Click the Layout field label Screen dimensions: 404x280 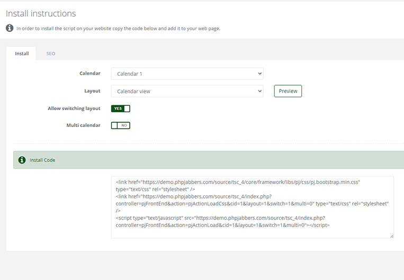[92, 91]
